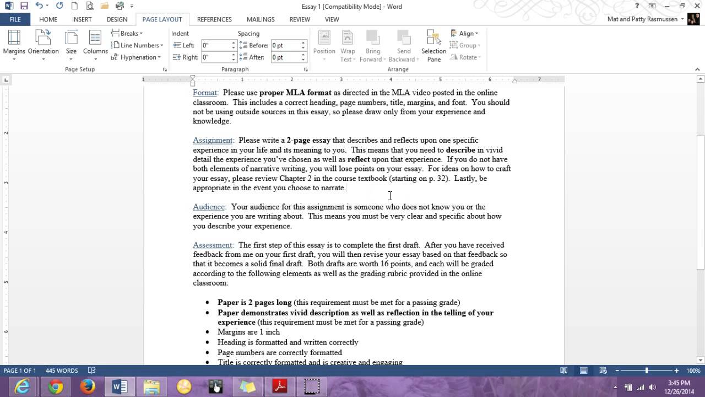Open the FILE backstage tab
The height and width of the screenshot is (397, 705).
click(x=15, y=19)
